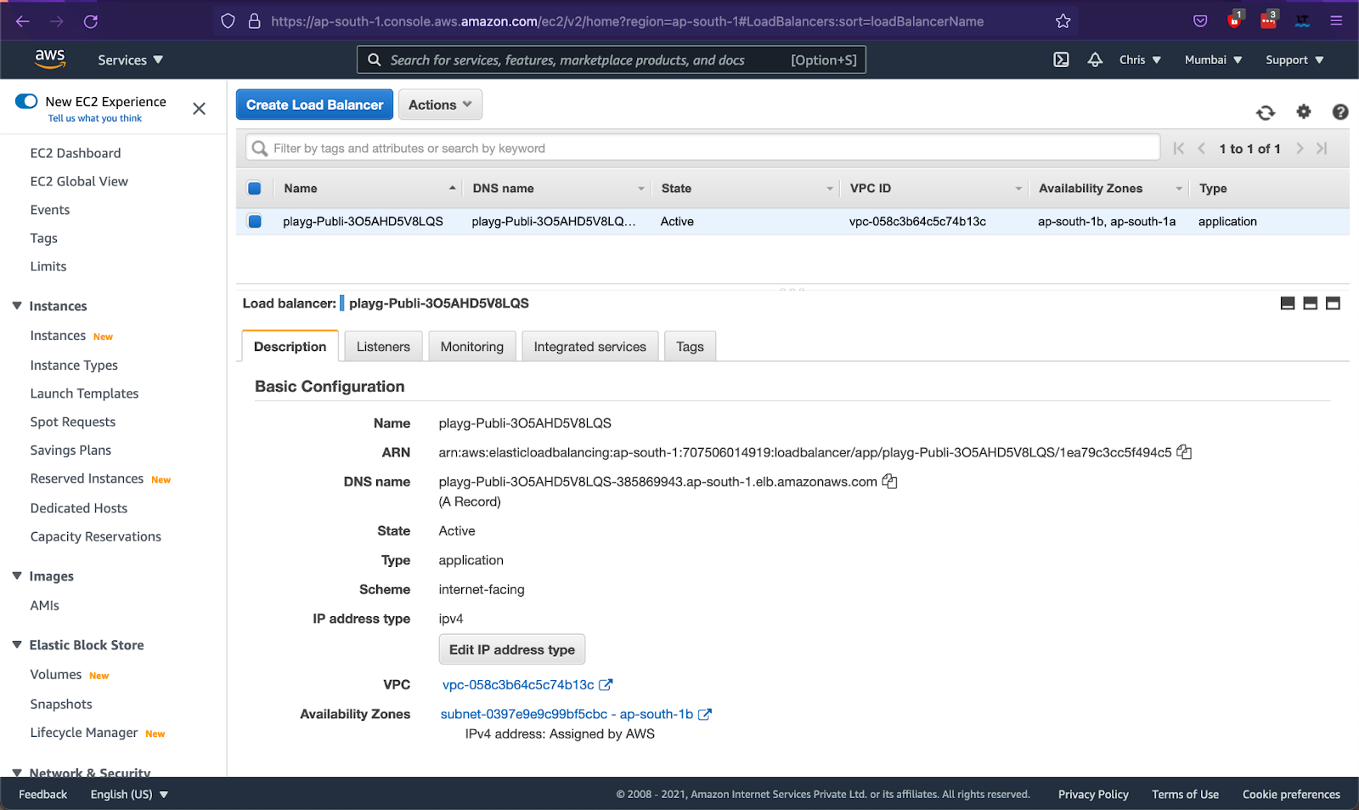
Task: Open the Mumbai region dropdown
Action: click(x=1213, y=59)
